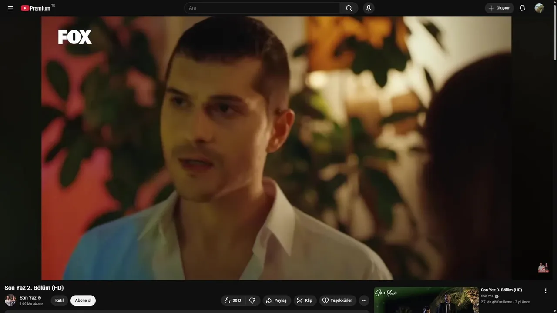Open the Oluştur create button
557x313 pixels.
click(x=499, y=8)
